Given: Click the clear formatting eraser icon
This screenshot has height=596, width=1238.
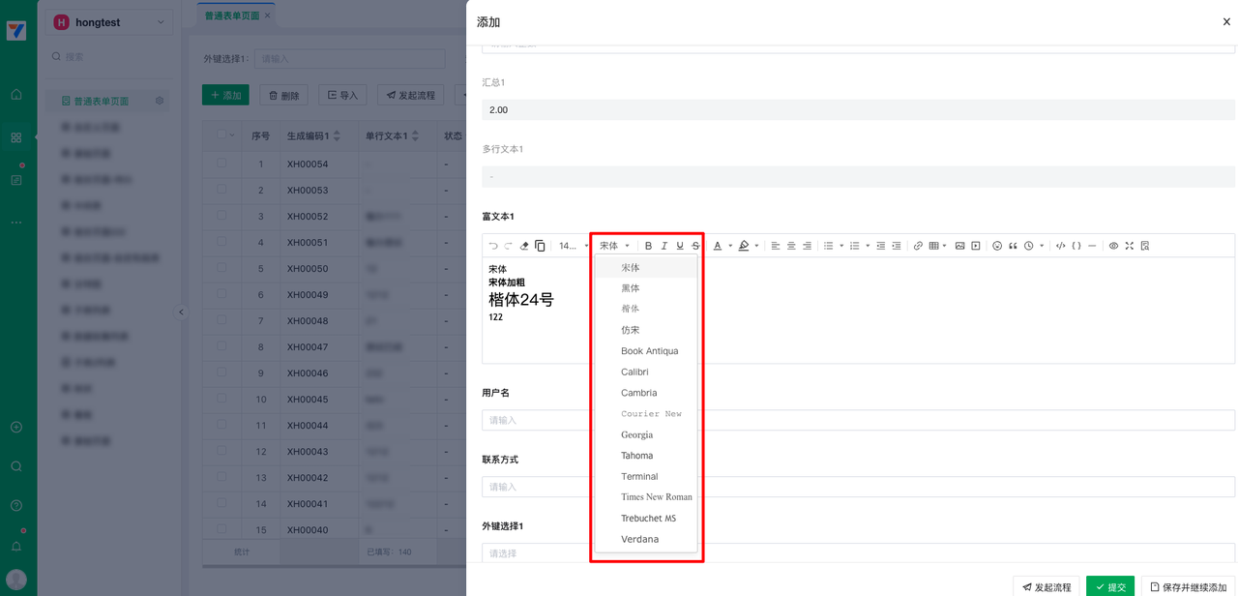Looking at the screenshot, I should [524, 246].
